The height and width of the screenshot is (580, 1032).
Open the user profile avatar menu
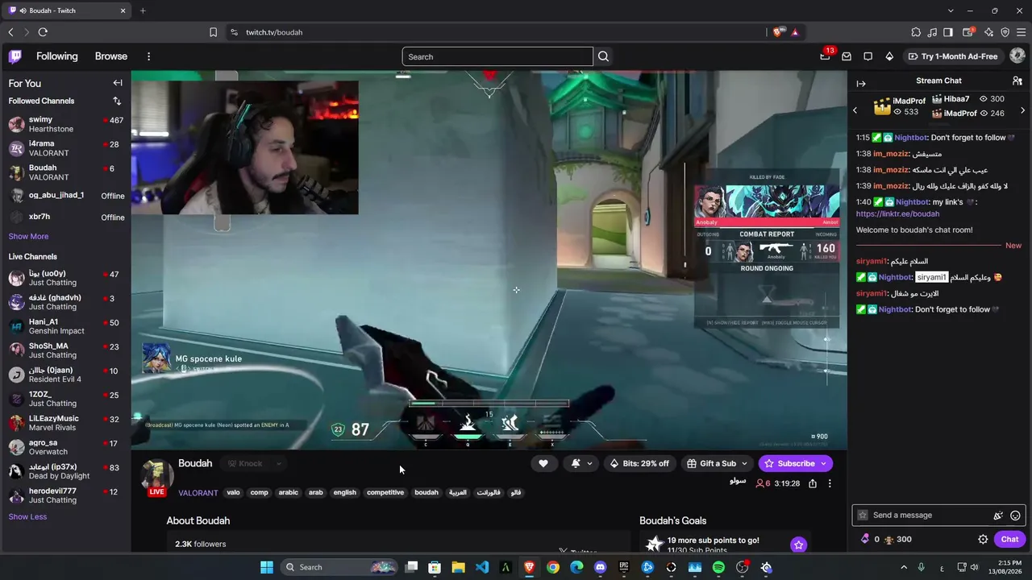click(1017, 56)
